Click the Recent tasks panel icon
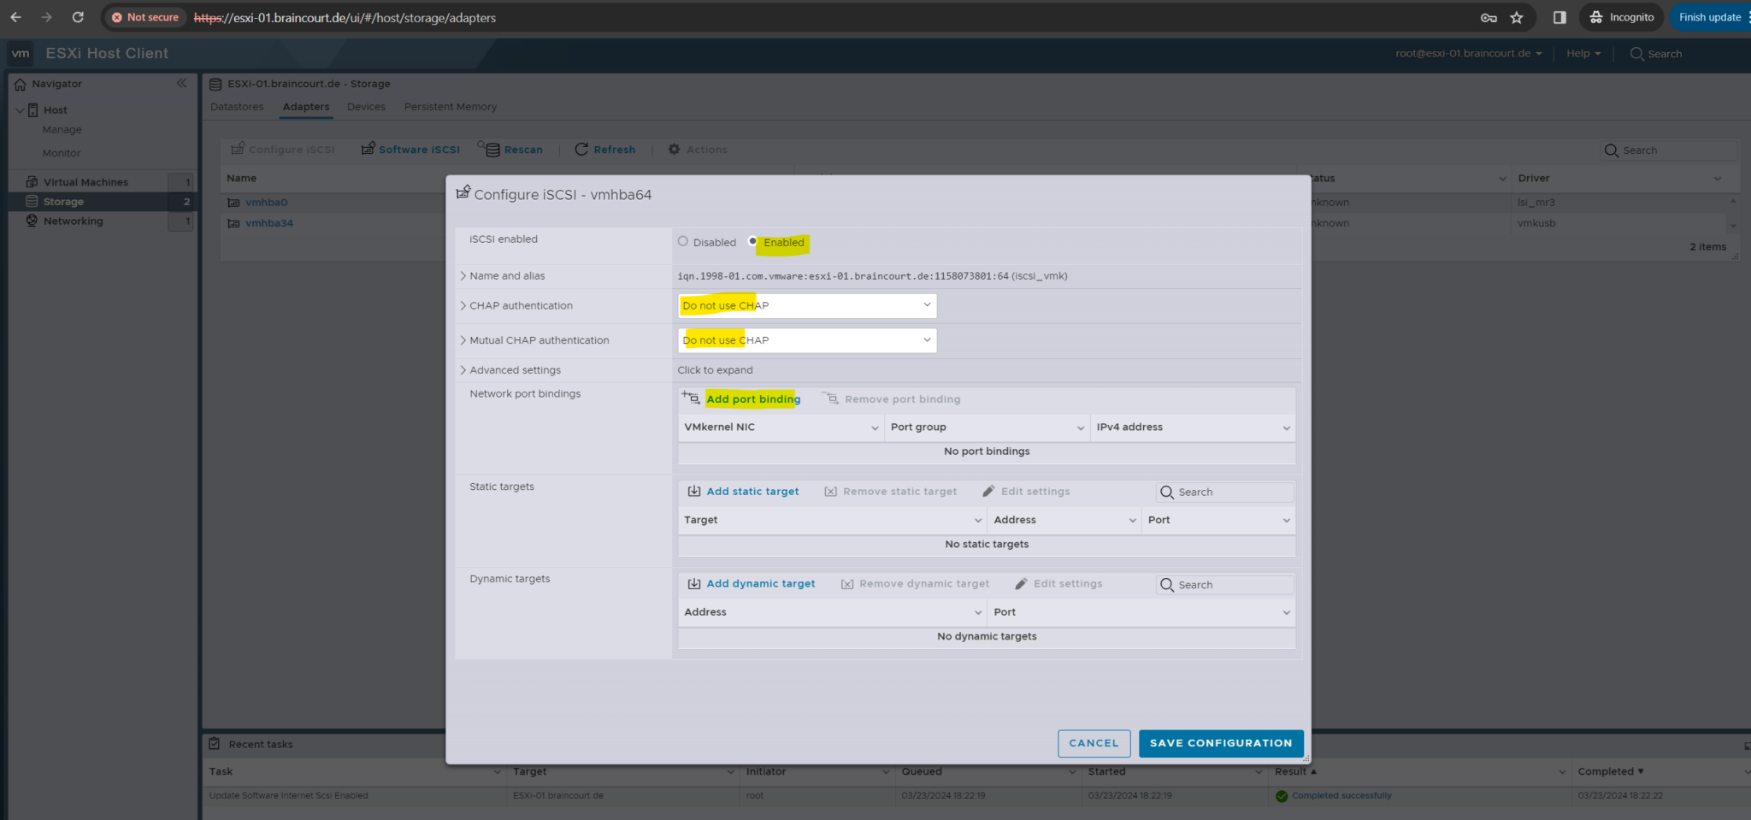Image resolution: width=1751 pixels, height=820 pixels. click(215, 744)
